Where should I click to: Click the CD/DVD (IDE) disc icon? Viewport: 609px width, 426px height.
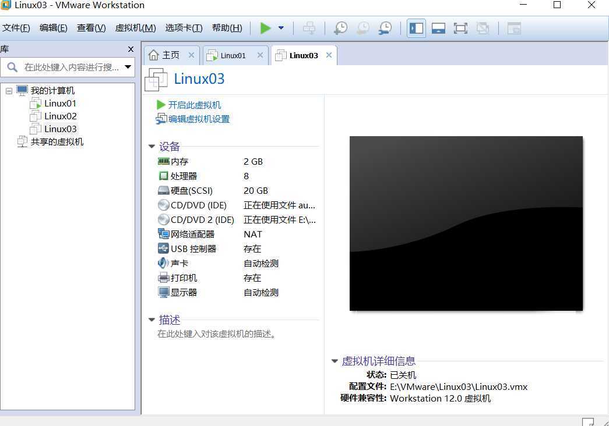[164, 205]
